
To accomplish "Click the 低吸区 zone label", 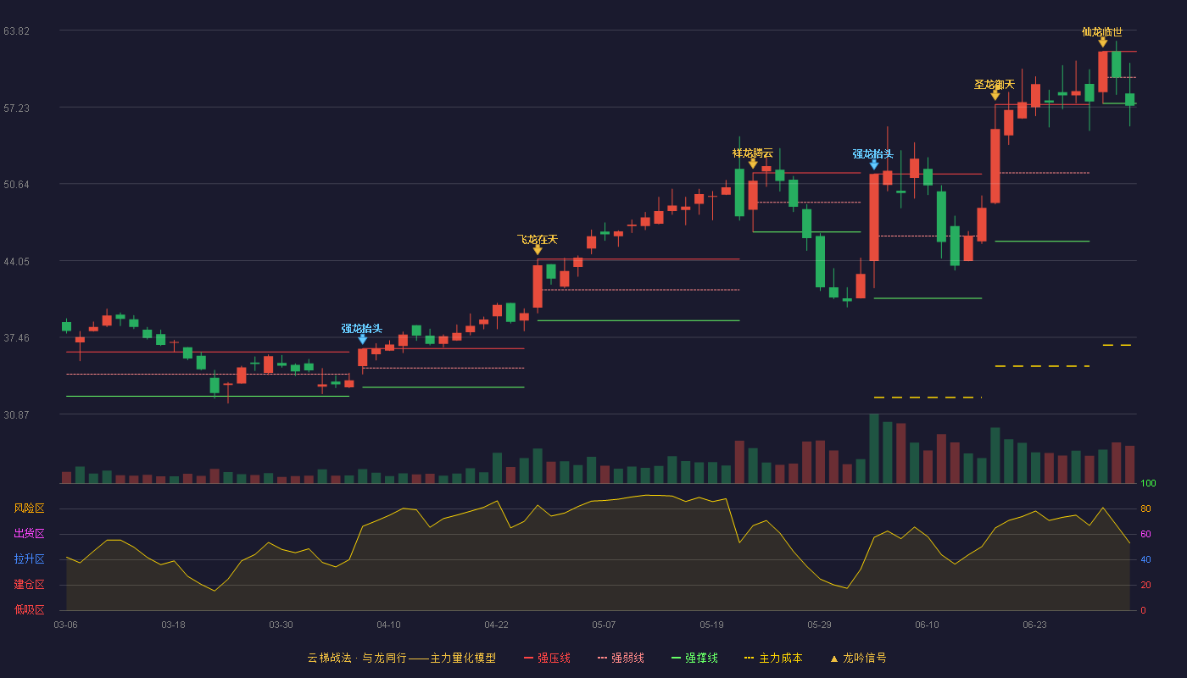I will 29,609.
